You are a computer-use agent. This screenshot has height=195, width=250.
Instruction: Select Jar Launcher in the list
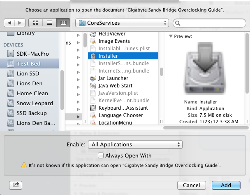tap(123, 78)
